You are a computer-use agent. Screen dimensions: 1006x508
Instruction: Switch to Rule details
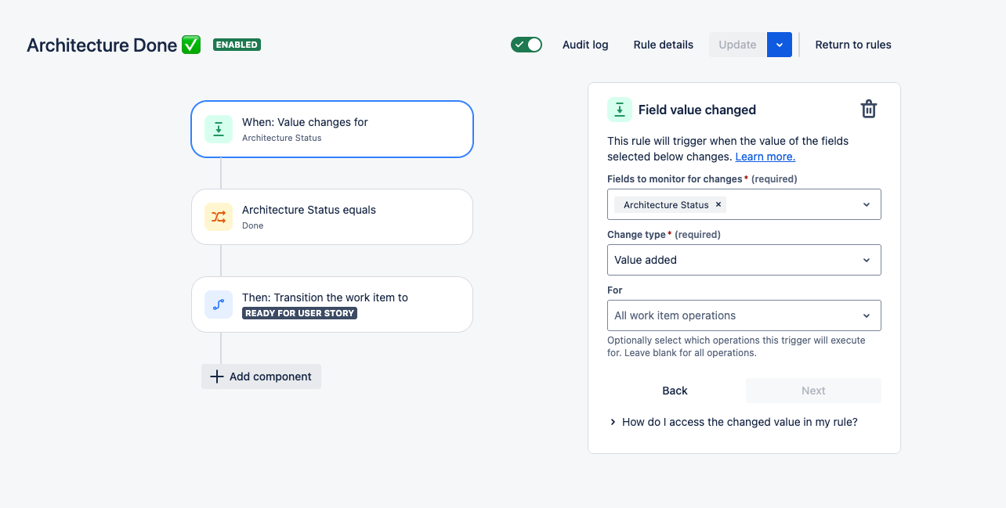[x=663, y=45]
